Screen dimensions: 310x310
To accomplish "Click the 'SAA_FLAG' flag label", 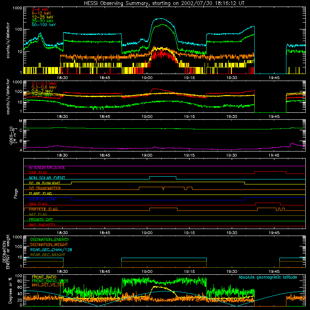I will pyautogui.click(x=38, y=204).
